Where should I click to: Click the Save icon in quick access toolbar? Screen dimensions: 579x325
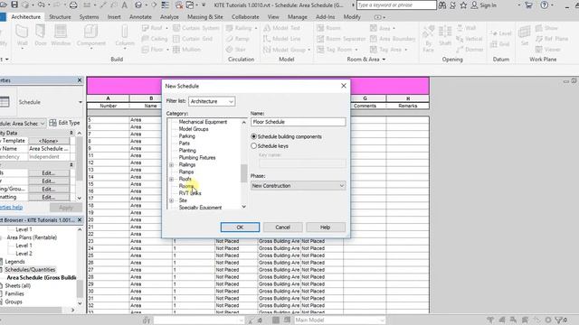point(14,5)
